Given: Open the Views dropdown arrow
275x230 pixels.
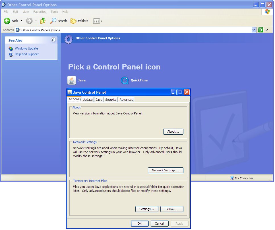Looking at the screenshot, I should coord(102,21).
